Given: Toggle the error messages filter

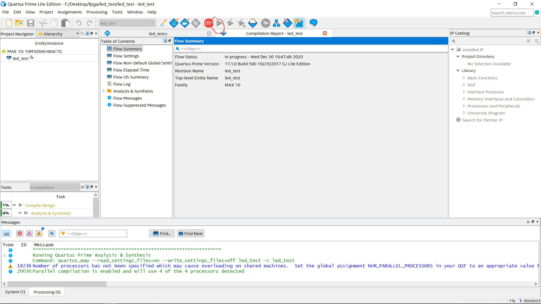Looking at the screenshot, I should (20, 234).
